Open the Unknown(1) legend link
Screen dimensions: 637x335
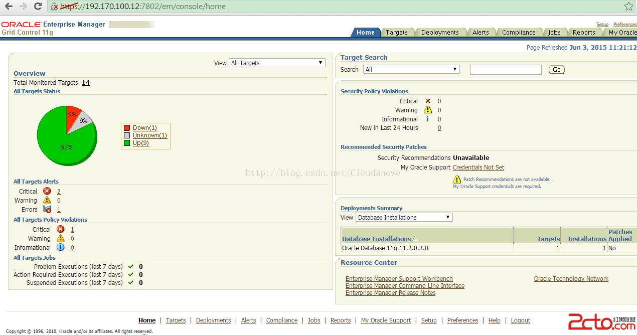click(x=150, y=135)
